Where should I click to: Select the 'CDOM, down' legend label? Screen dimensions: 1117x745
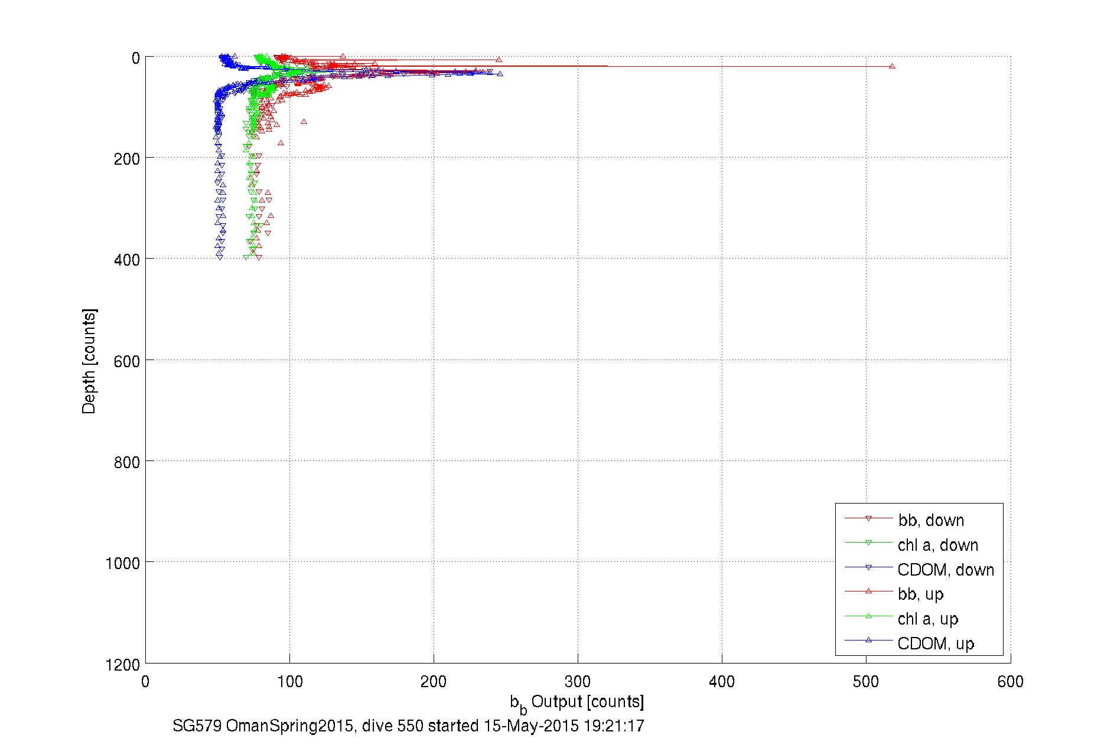(x=946, y=570)
